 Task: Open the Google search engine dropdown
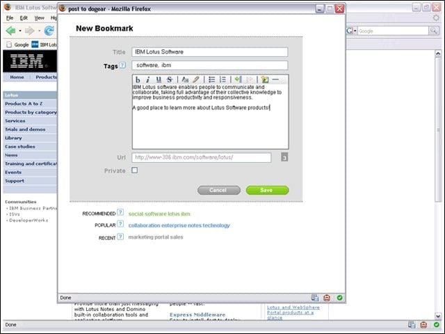coord(355,31)
